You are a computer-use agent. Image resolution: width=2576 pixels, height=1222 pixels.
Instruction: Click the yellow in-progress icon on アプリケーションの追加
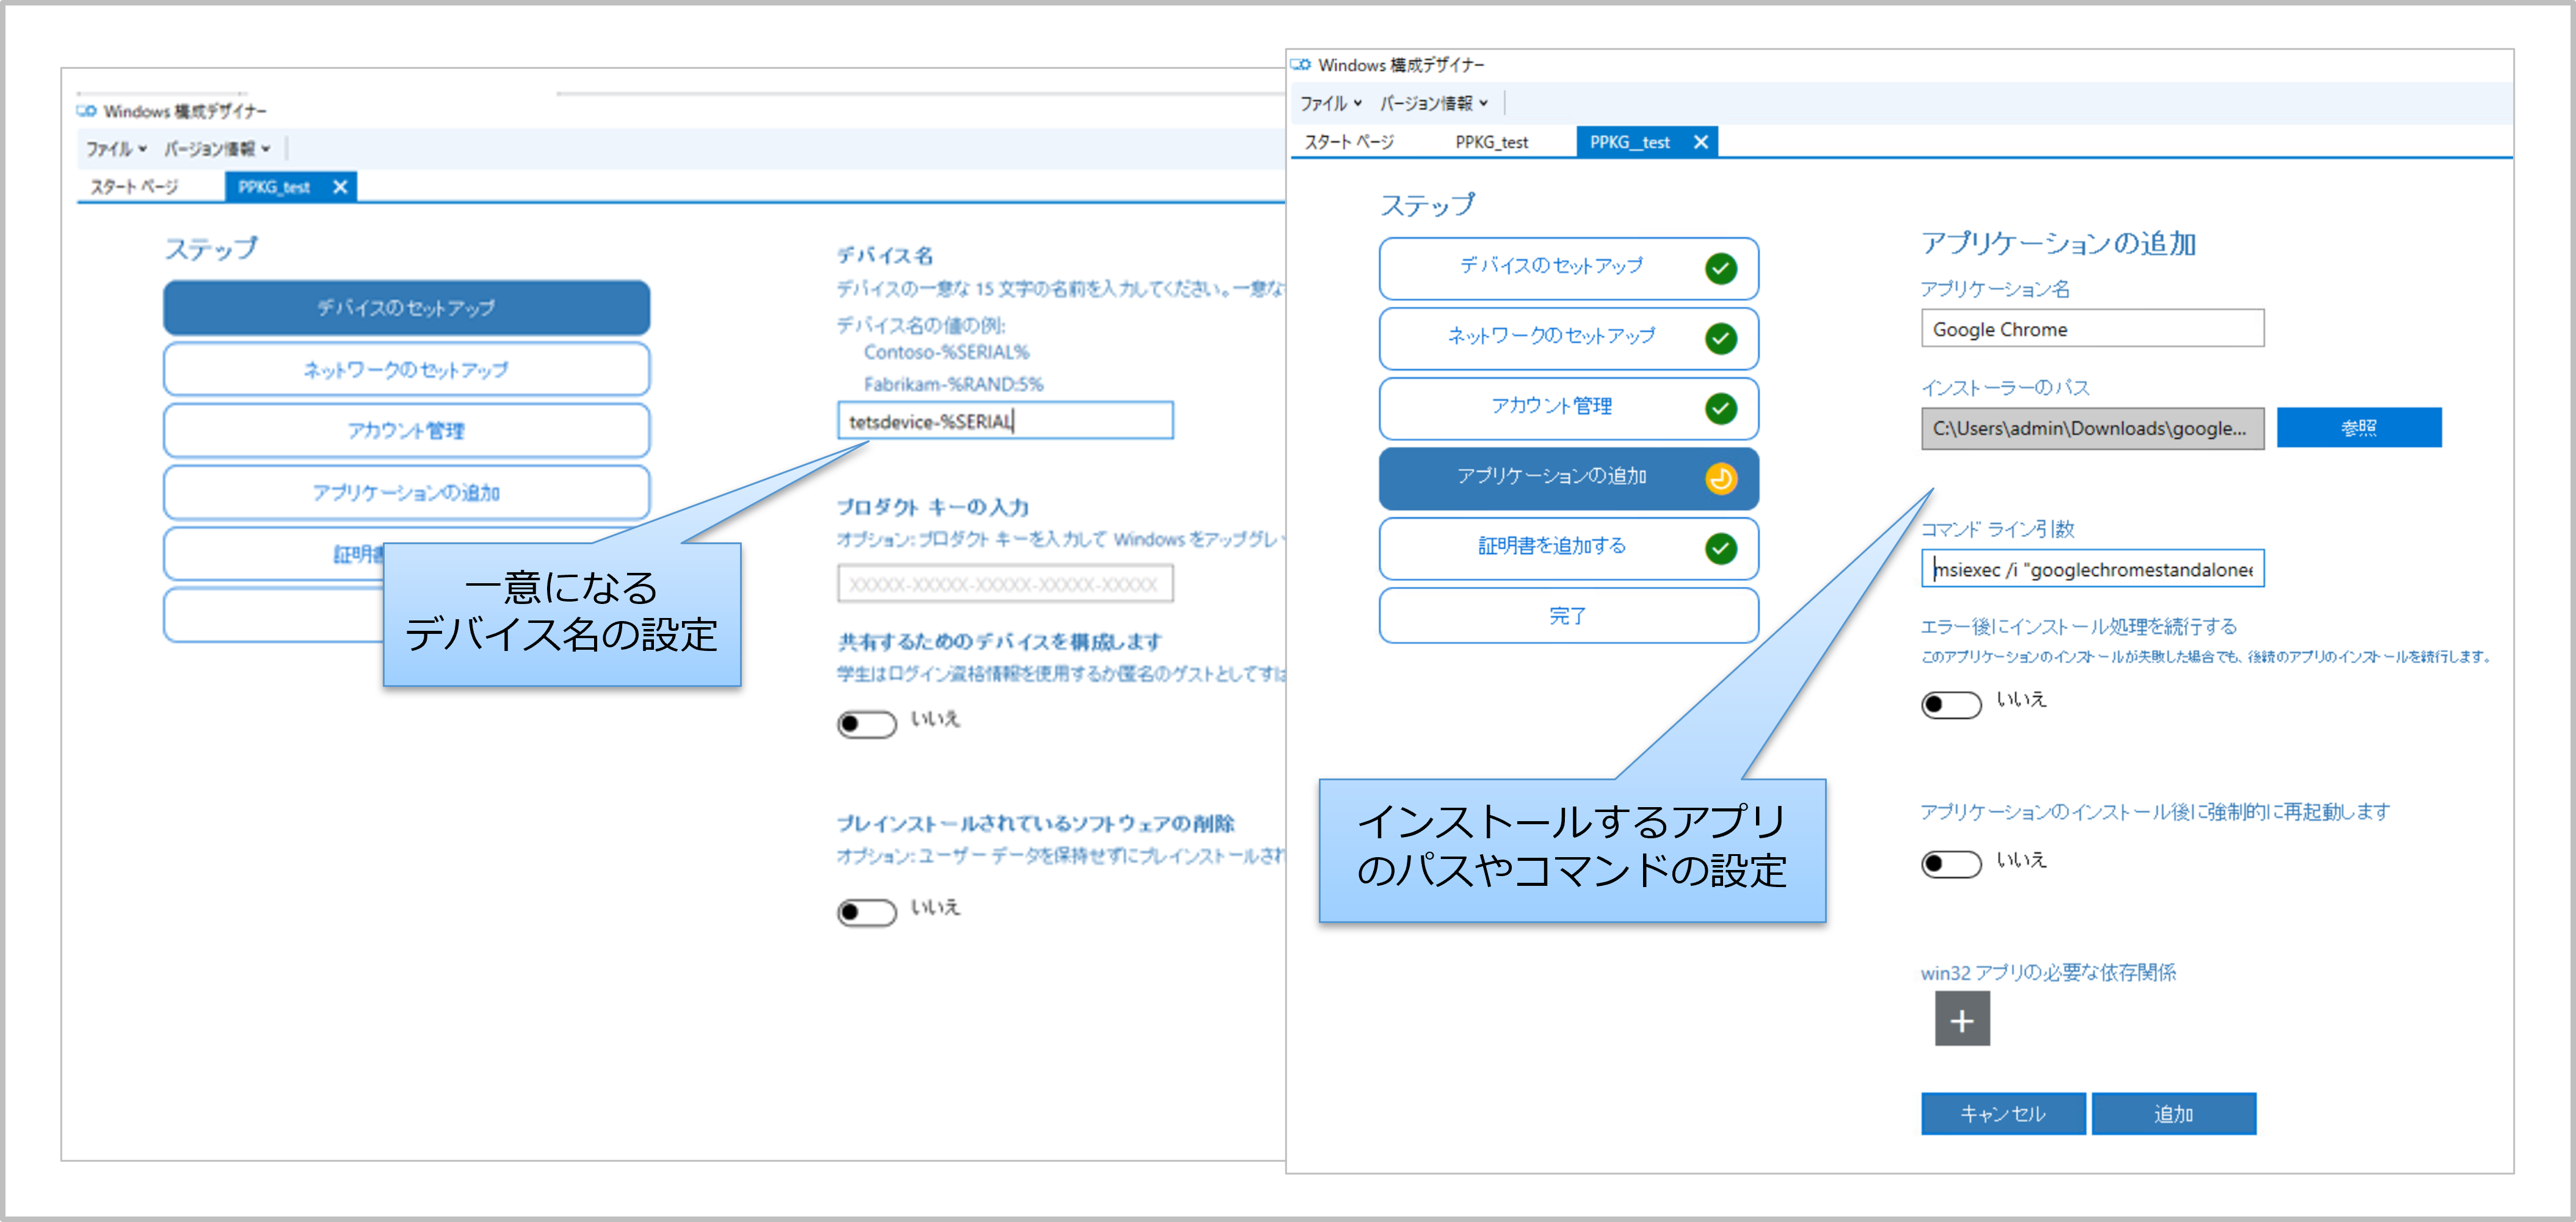[1723, 478]
